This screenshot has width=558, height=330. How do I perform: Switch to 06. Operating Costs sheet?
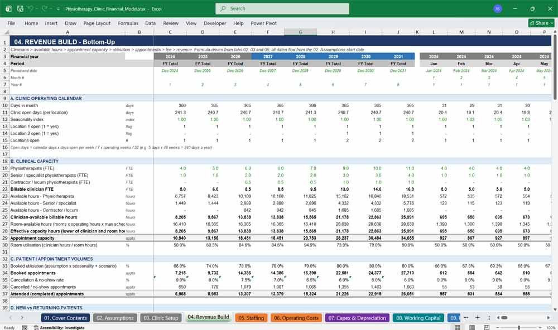pos(296,318)
